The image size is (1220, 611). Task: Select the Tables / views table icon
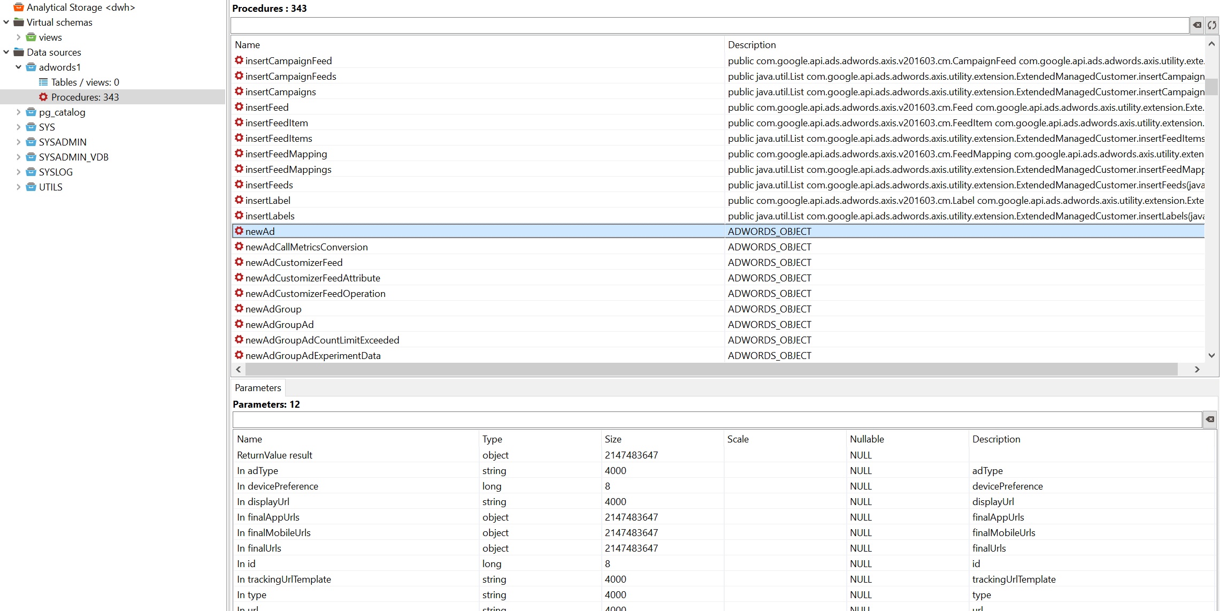tap(43, 82)
